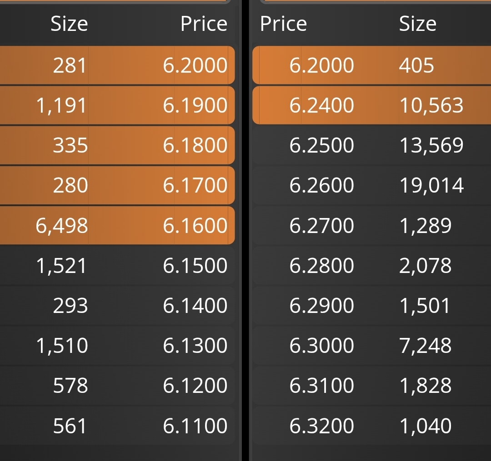This screenshot has height=461, width=491.
Task: Click ask size 1,040 at 6.3200
Action: tap(425, 426)
